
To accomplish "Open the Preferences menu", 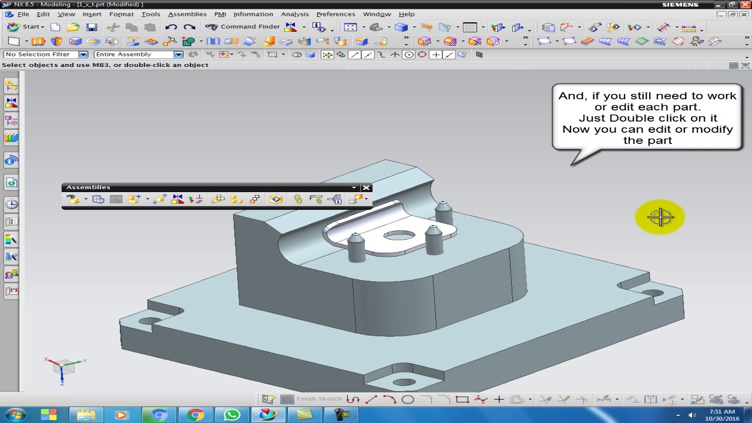I will click(x=335, y=14).
